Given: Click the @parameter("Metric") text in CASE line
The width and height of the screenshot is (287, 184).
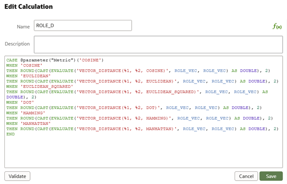Looking at the screenshot, I should point(48,60).
